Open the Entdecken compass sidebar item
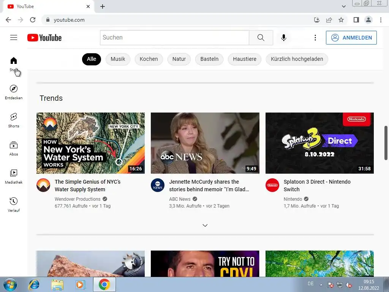 coord(14,92)
